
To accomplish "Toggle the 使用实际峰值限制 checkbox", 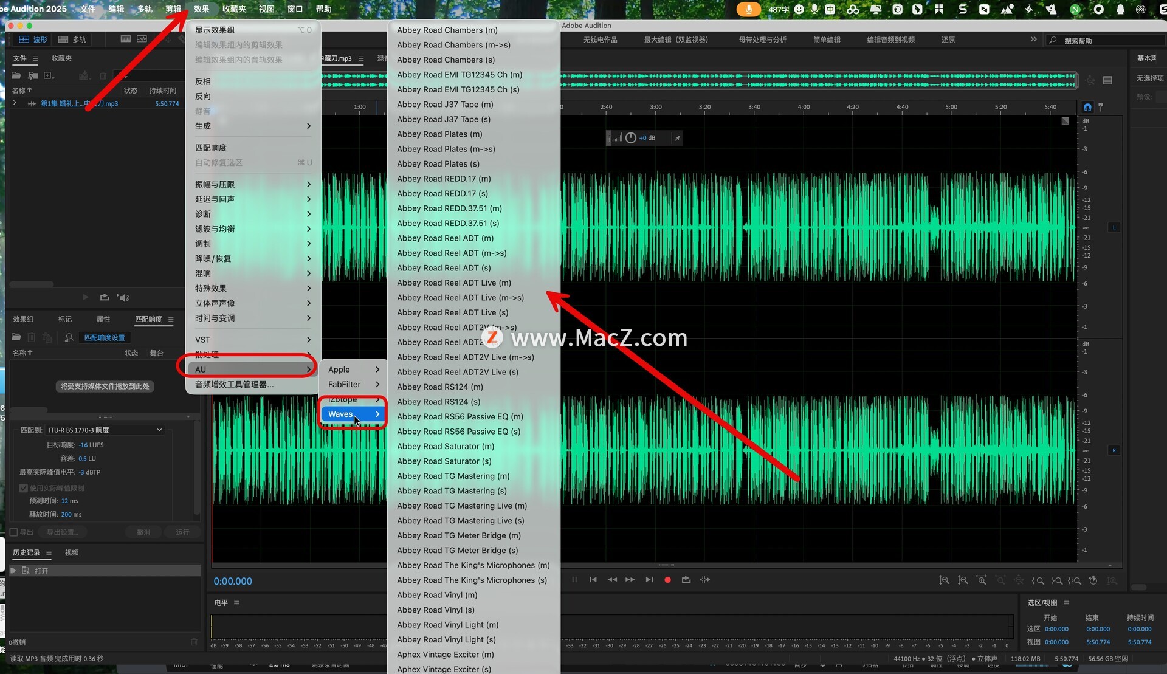I will click(x=24, y=488).
